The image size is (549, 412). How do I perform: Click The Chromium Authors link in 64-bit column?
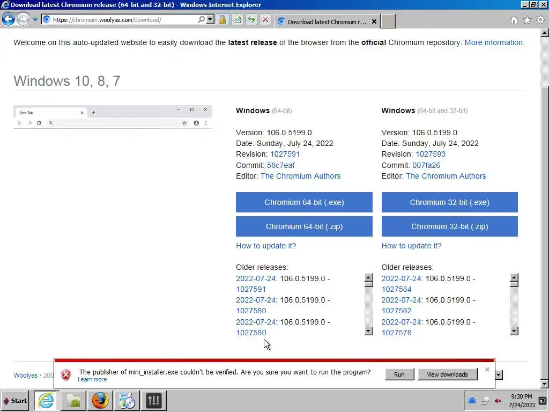[300, 176]
